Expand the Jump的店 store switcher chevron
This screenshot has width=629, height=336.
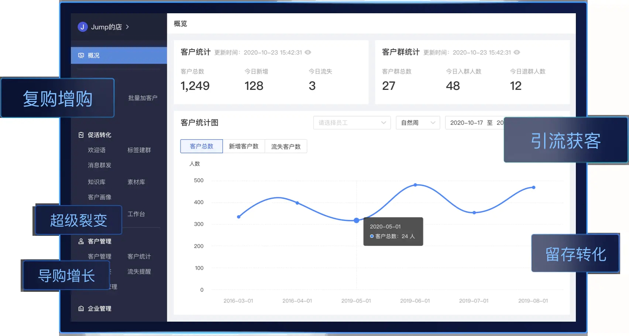coord(127,27)
